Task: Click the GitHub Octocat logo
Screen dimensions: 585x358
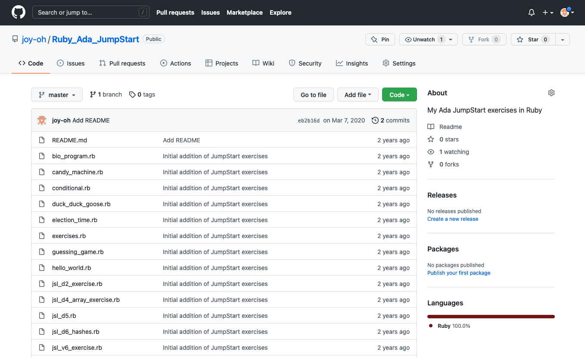Action: coord(18,13)
